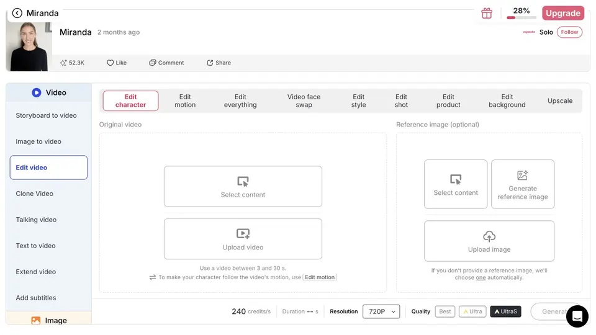Open the Resolution 720P dropdown
Viewport: 596px width, 335px height.
(x=381, y=311)
